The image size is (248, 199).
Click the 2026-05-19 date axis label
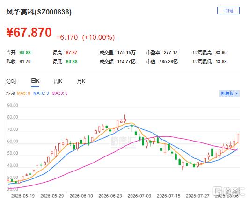tap(23, 196)
